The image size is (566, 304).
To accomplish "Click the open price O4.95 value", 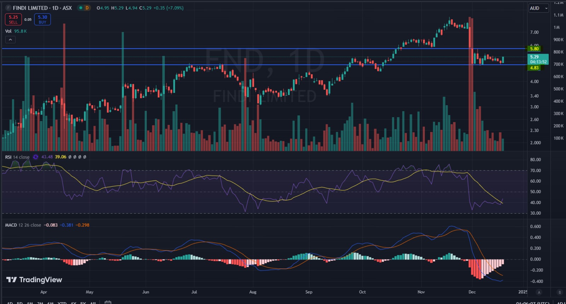I will click(x=103, y=8).
